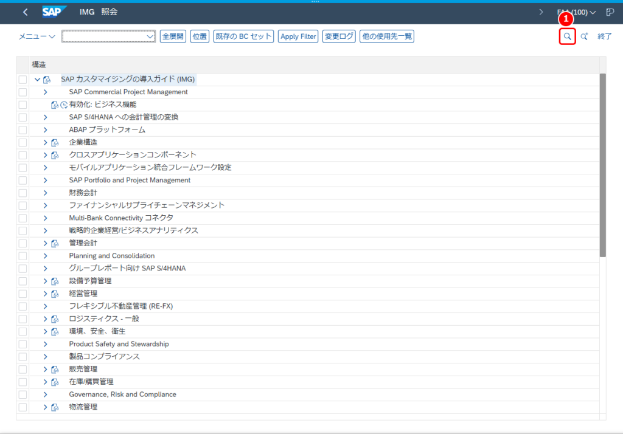Click document icon beside ロジスティクス - 一般

click(55, 319)
